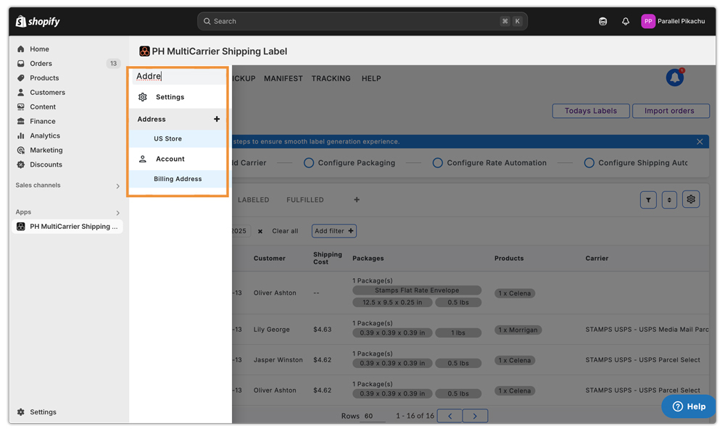Open the blue app notification bell

675,78
